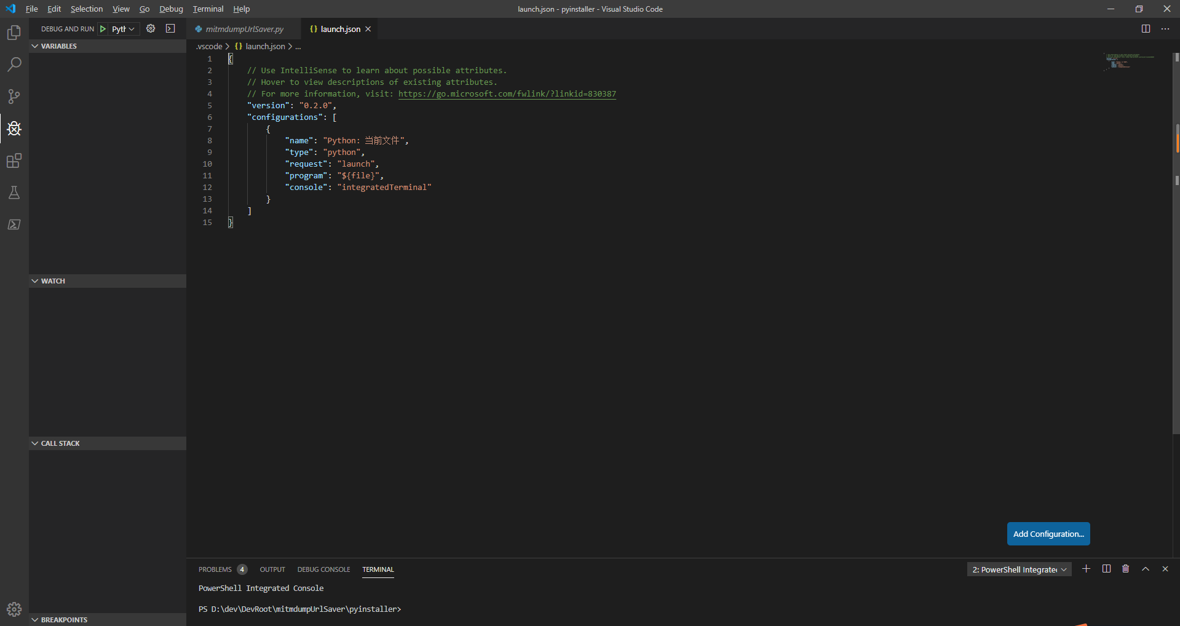The height and width of the screenshot is (626, 1180).
Task: Click the Add Configuration button
Action: (1048, 534)
